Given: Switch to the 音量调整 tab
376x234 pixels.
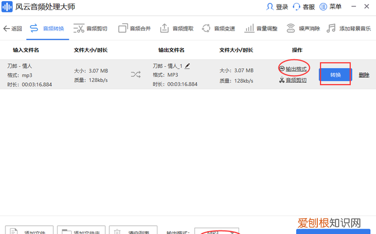Looking at the screenshot, I should (261, 29).
